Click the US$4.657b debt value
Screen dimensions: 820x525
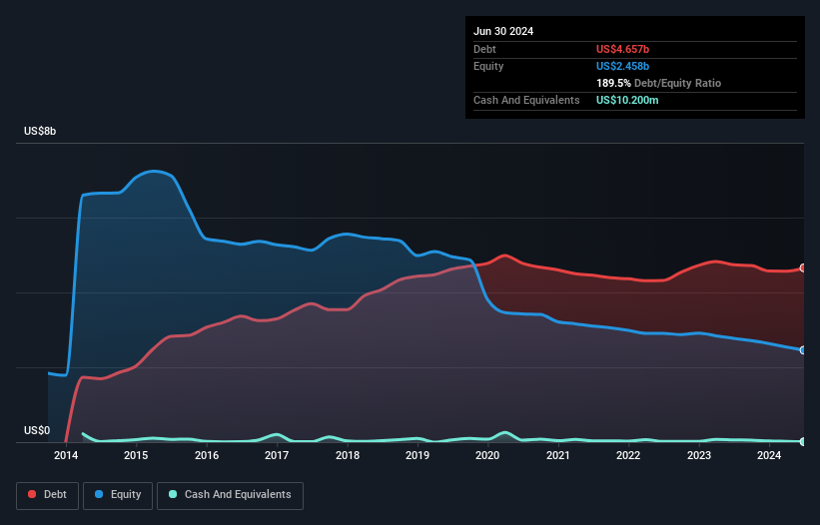tap(622, 49)
